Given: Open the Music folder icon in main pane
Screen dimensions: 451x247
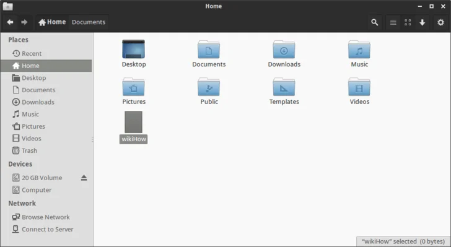Looking at the screenshot, I should tap(359, 49).
